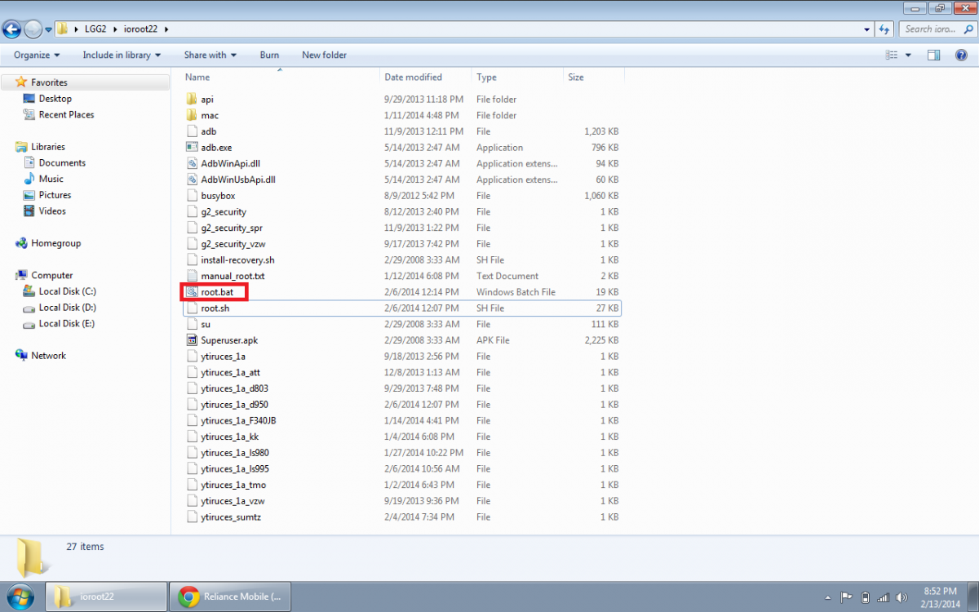Open the Include in library dropdown
Viewport: 979px width, 612px height.
coord(121,55)
